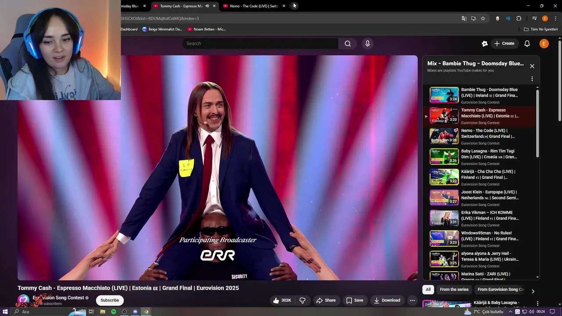Select the From the series chip
The height and width of the screenshot is (316, 562).
pos(454,290)
